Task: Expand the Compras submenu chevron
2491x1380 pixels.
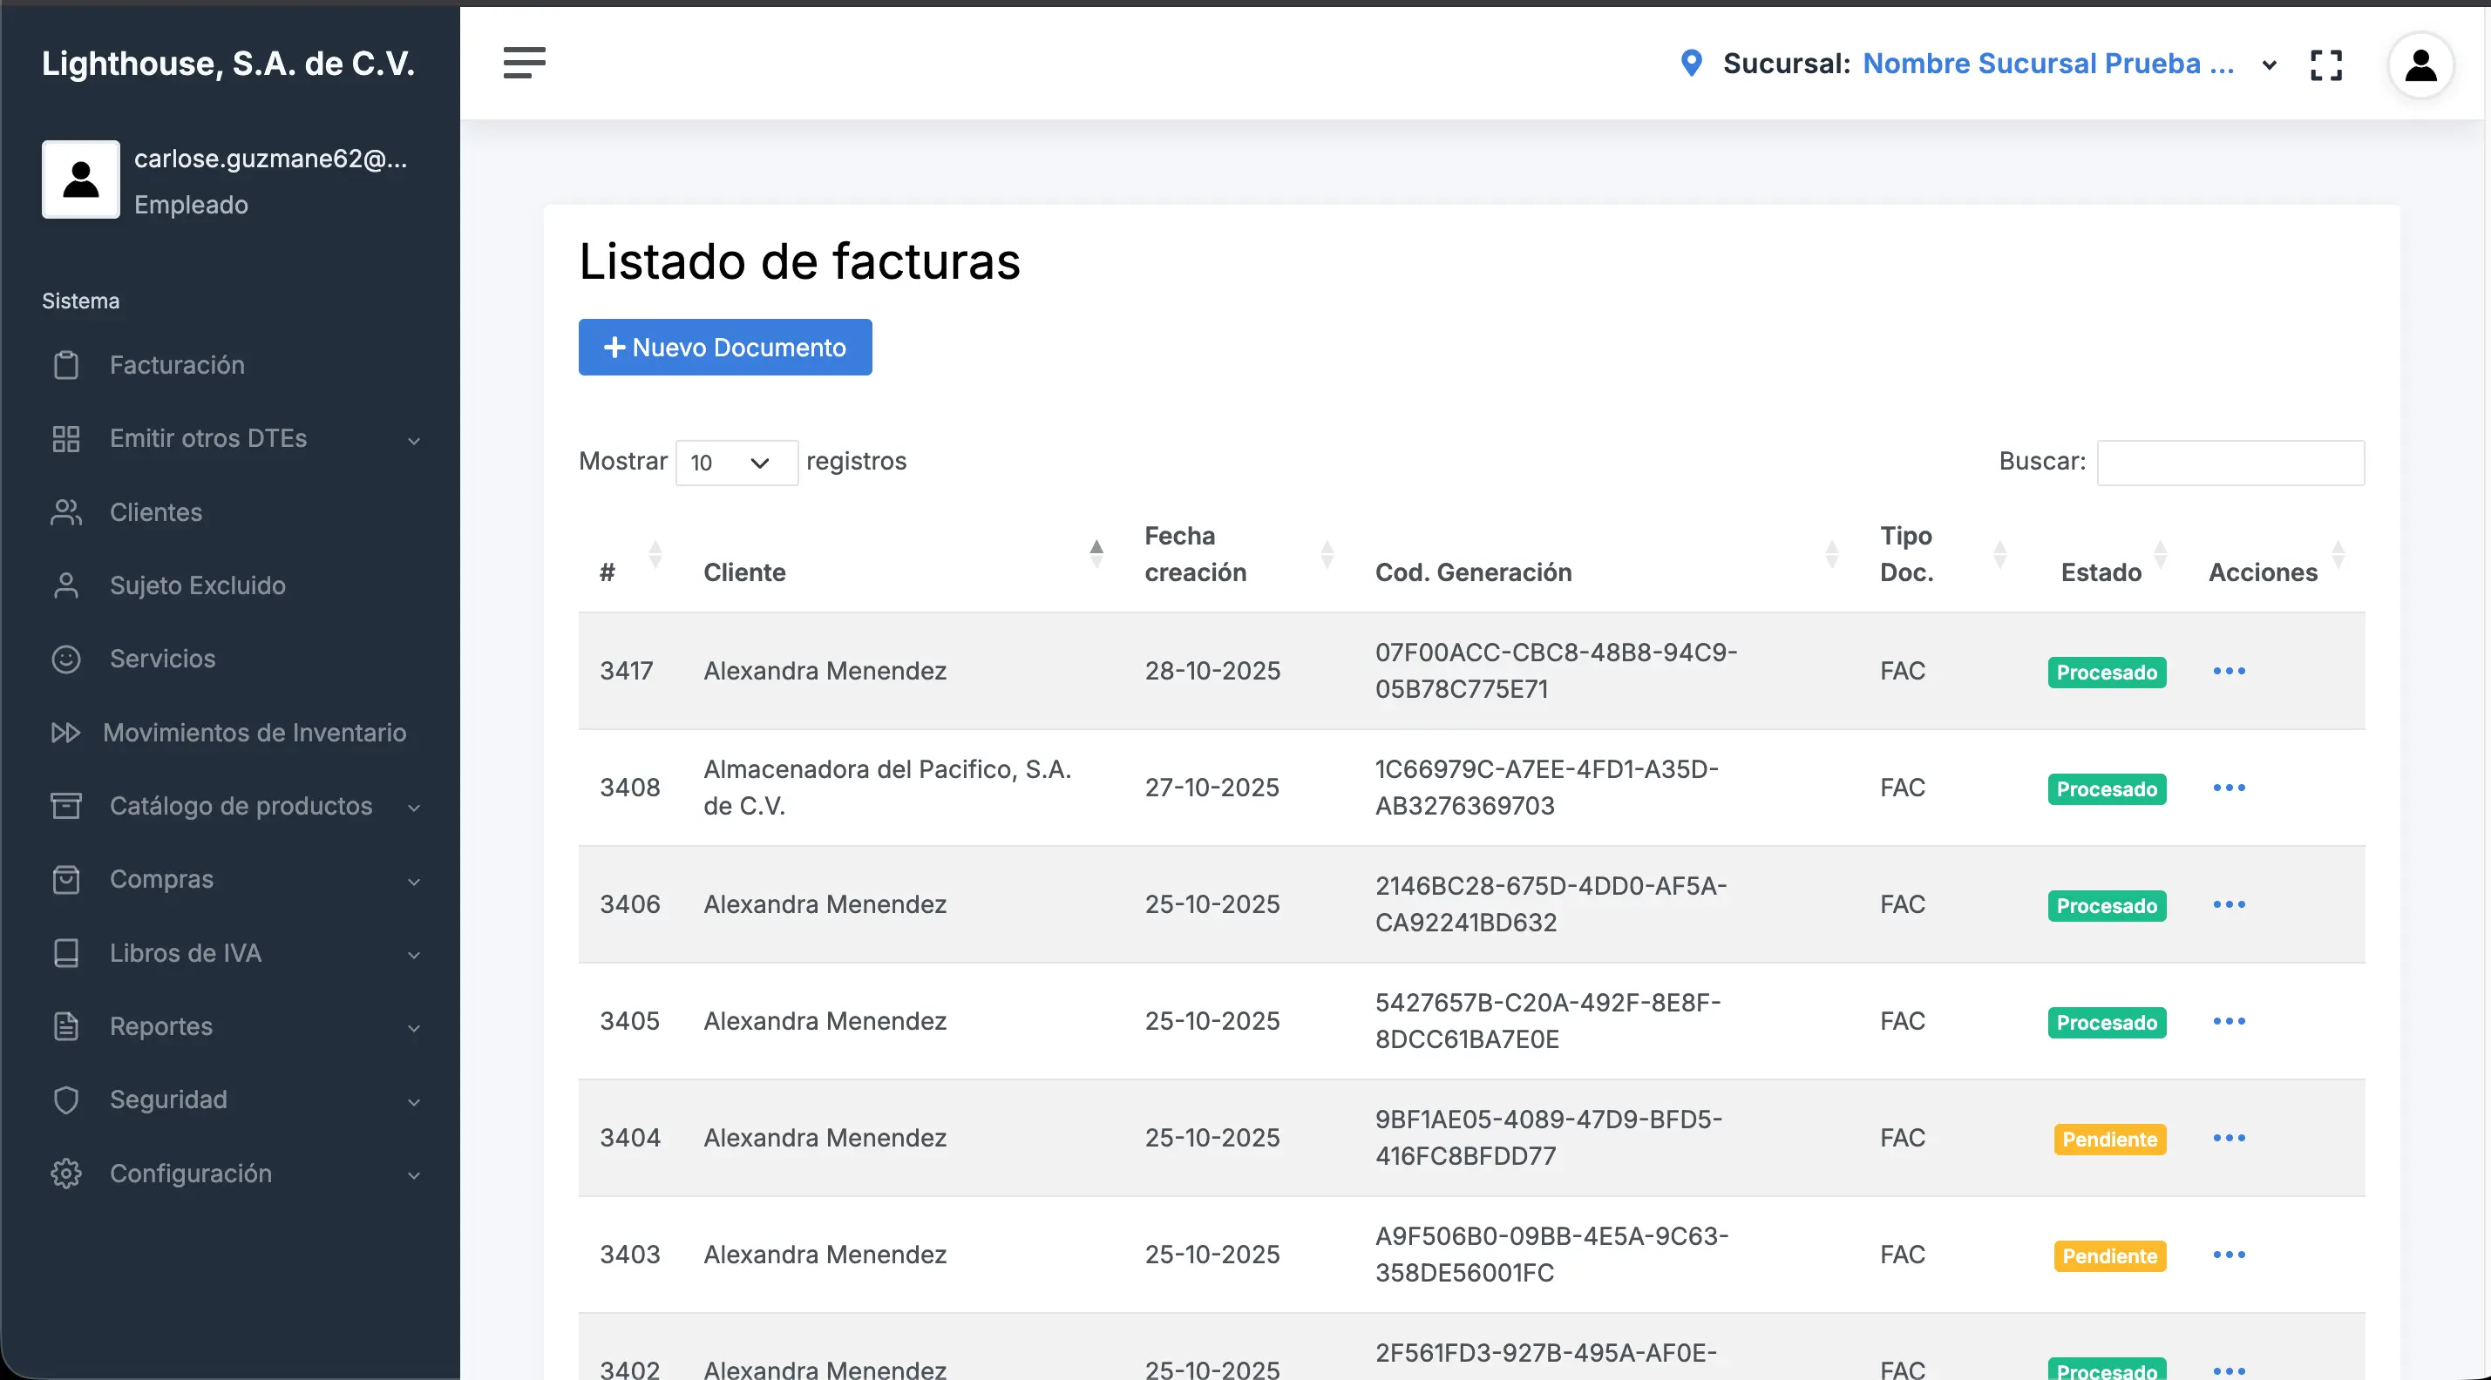Action: [414, 883]
